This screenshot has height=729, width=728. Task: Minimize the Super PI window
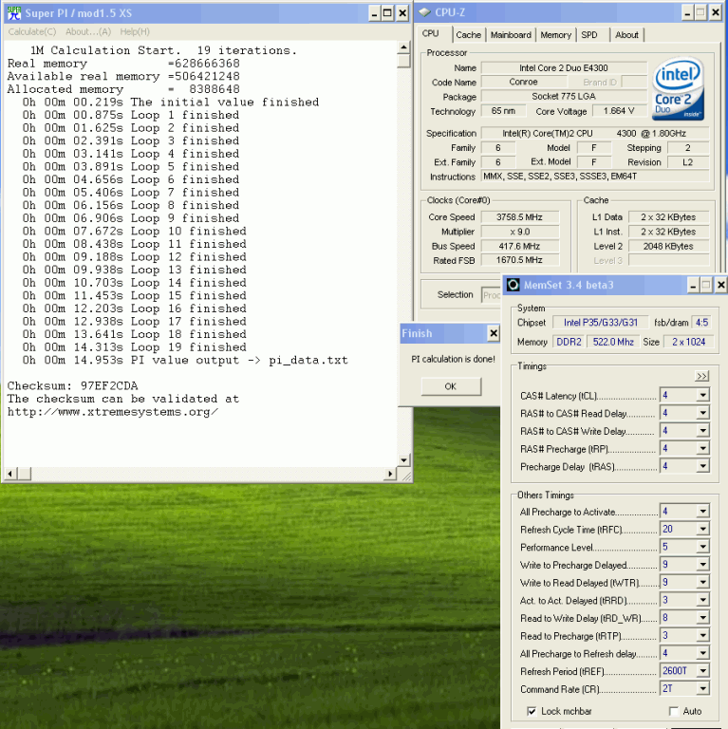point(374,13)
